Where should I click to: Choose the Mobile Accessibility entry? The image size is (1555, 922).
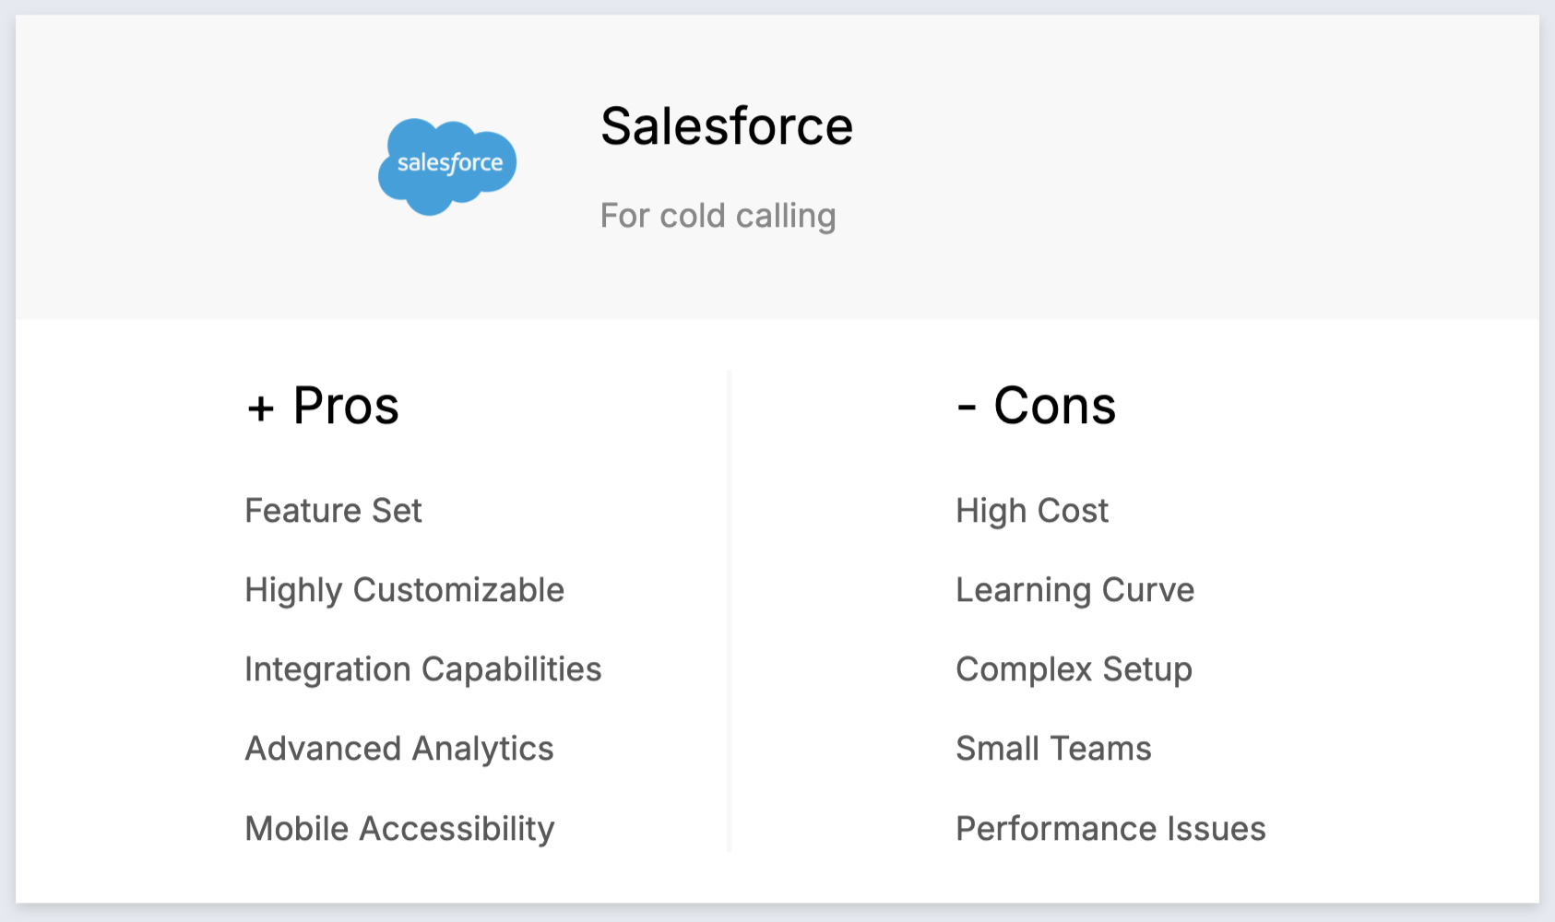(x=399, y=829)
